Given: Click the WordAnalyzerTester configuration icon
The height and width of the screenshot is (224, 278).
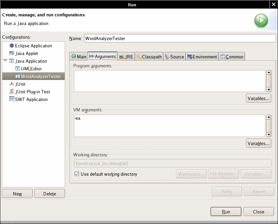Looking at the screenshot, I should (18, 76).
